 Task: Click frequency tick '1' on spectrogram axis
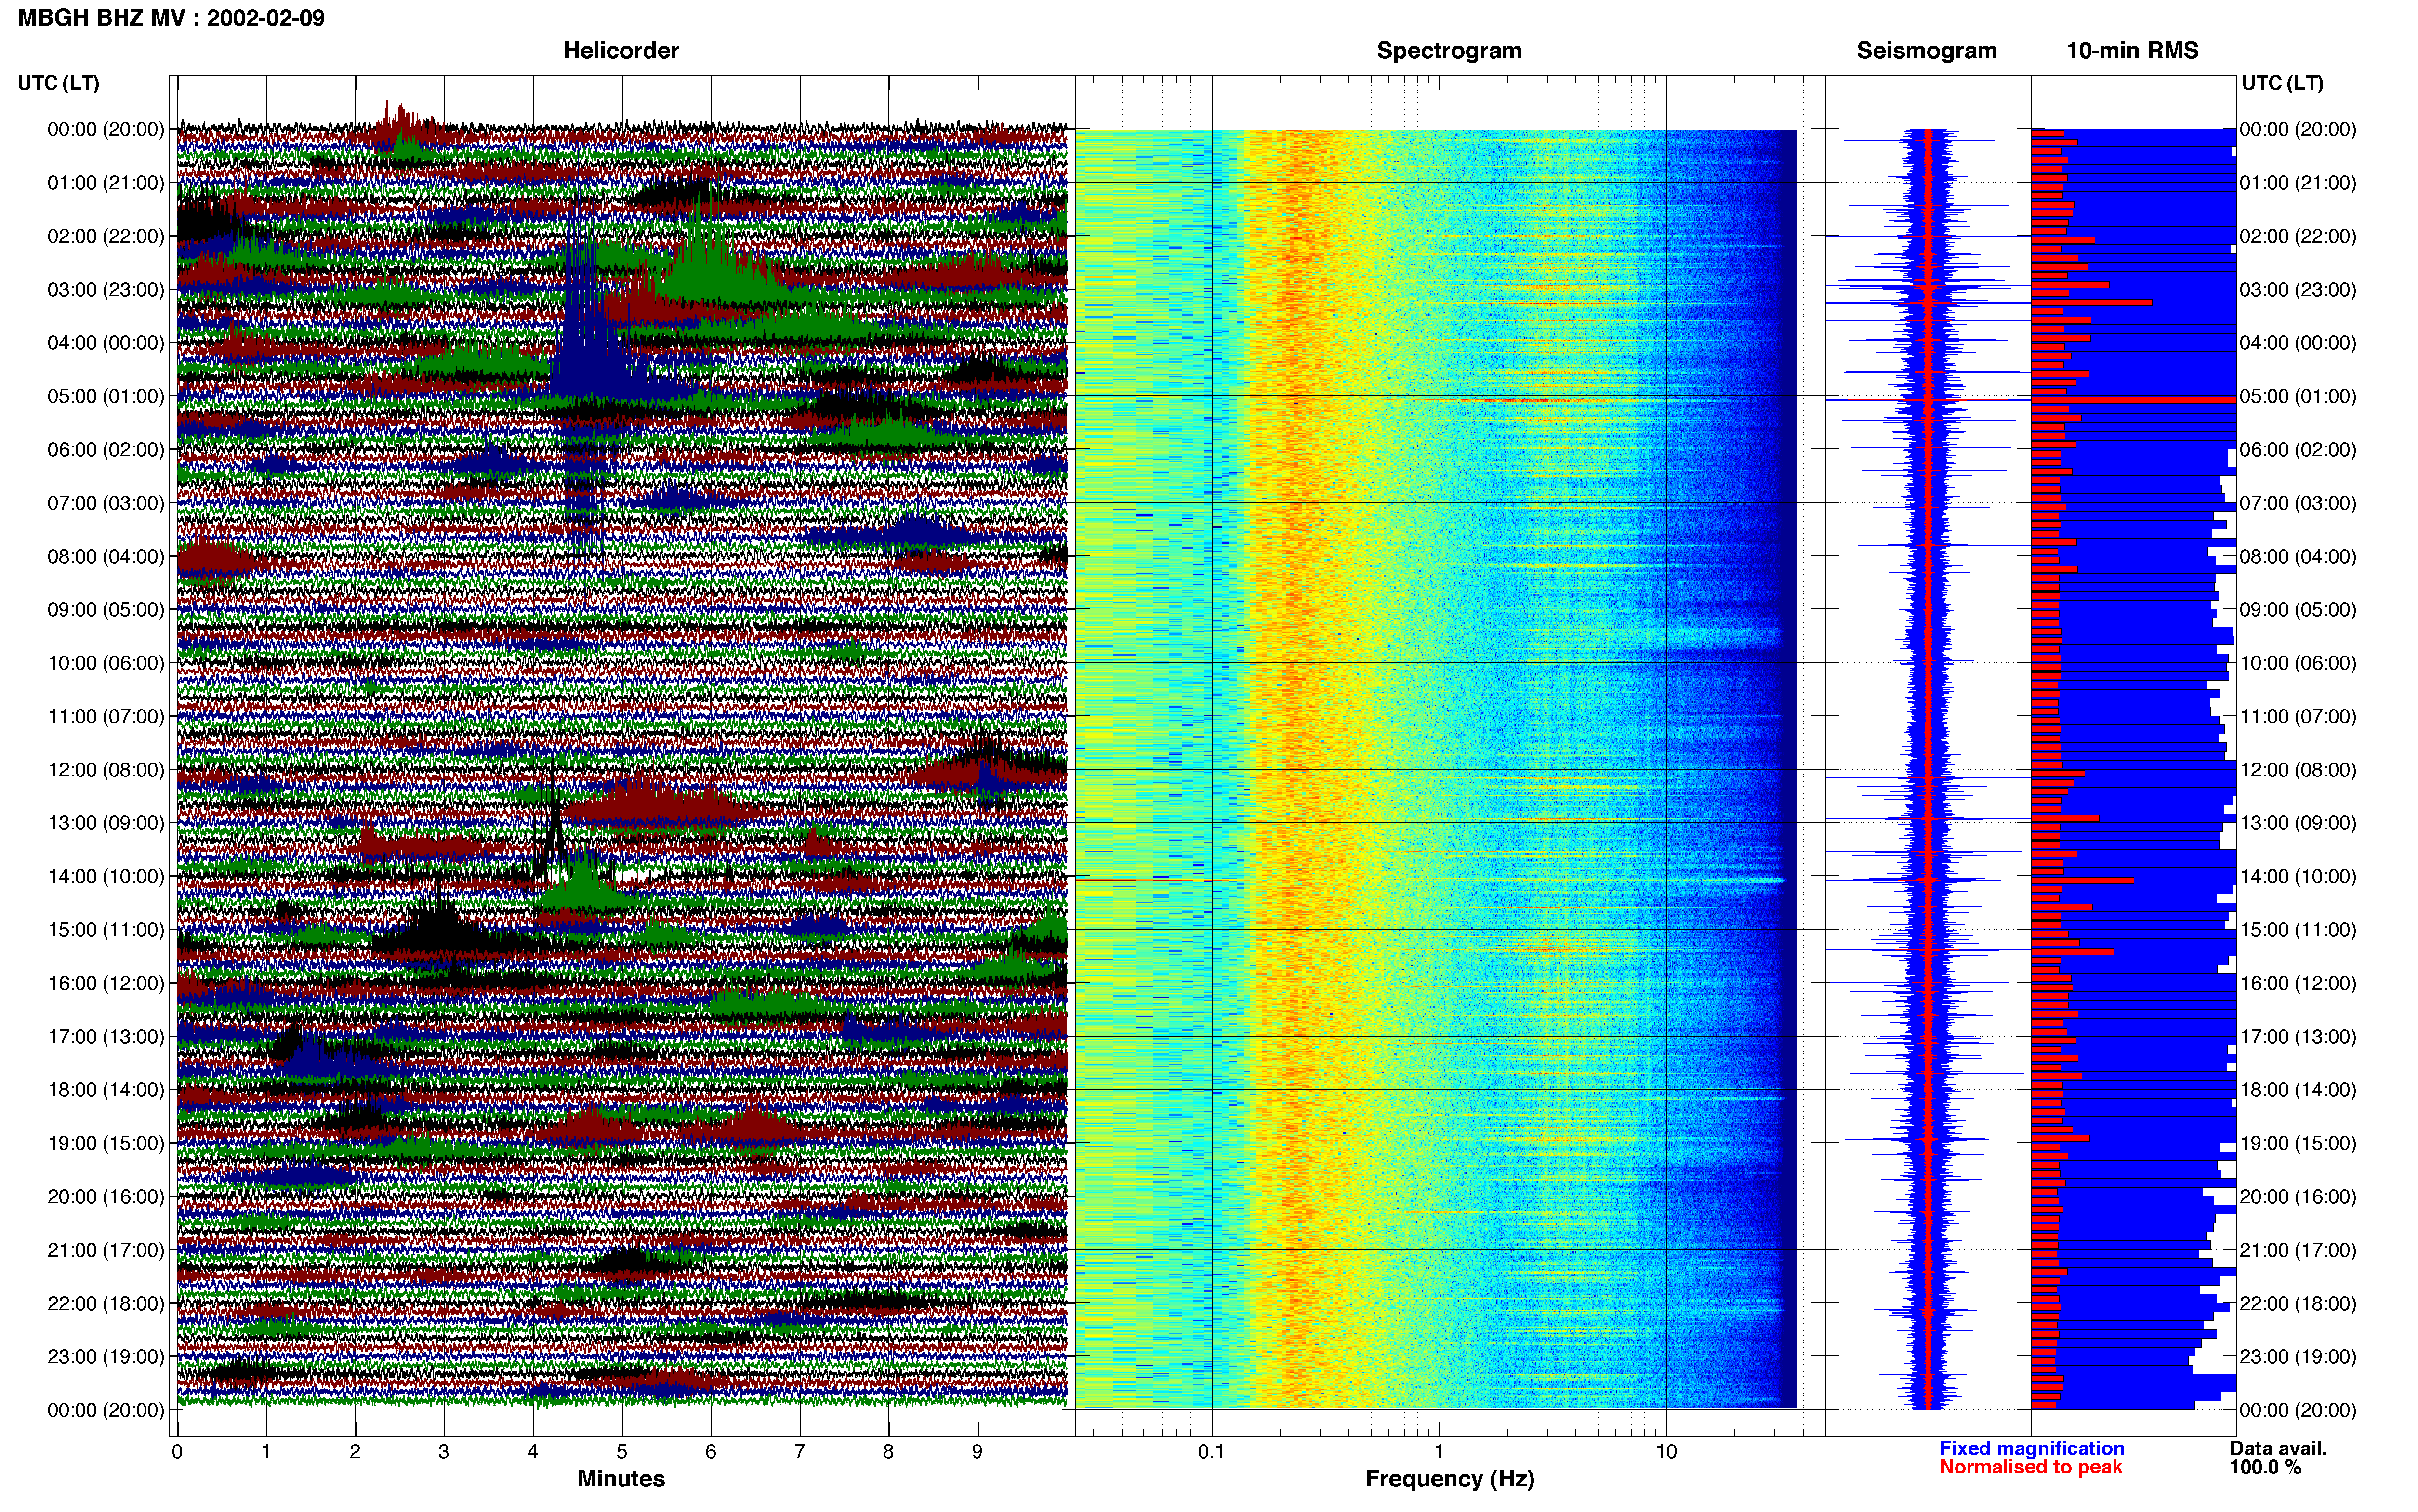(1439, 1451)
